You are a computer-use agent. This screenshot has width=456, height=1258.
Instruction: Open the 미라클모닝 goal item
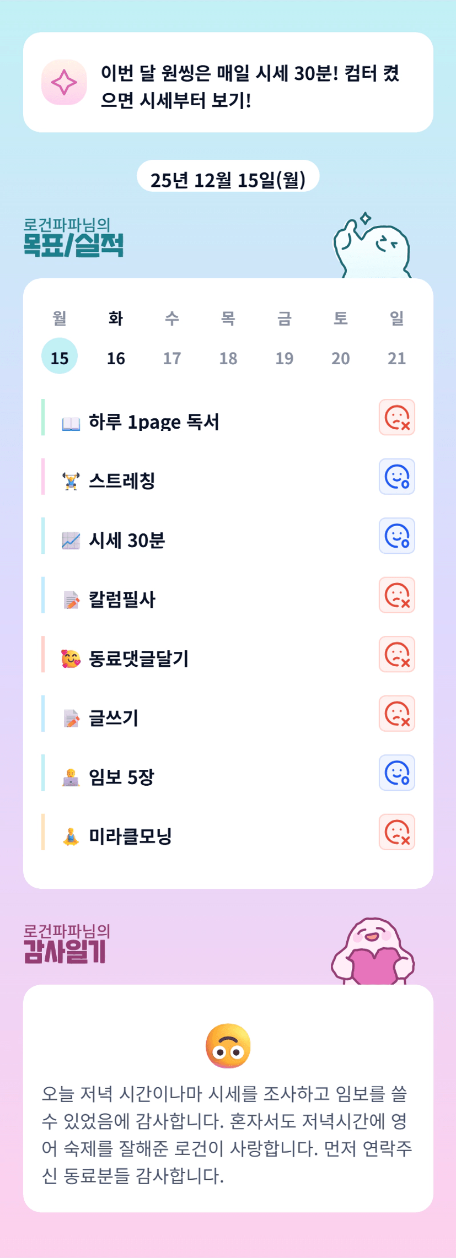(x=130, y=836)
